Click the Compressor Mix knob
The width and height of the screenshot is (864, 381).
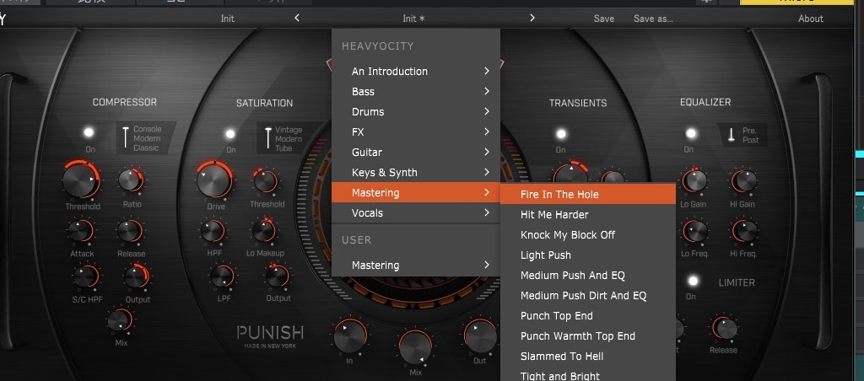pos(120,319)
